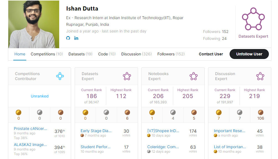Click the silver medal in Datasets card

pyautogui.click(x=106, y=112)
